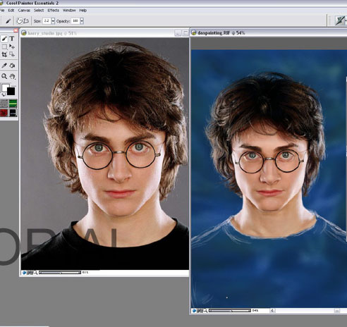Pick the Dropper color sampler tool
Viewport: 347px width, 327px height.
4,66
